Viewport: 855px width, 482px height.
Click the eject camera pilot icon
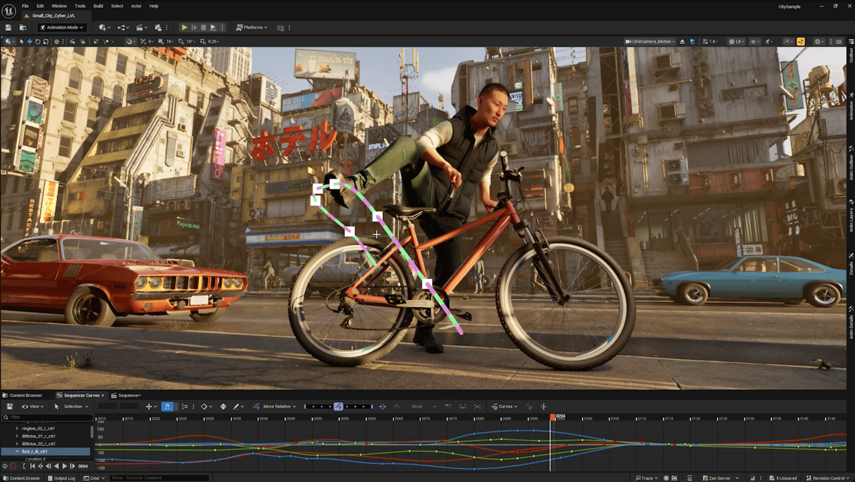(681, 41)
